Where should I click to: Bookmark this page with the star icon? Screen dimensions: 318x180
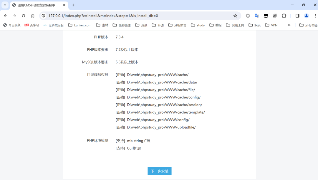click(x=235, y=16)
